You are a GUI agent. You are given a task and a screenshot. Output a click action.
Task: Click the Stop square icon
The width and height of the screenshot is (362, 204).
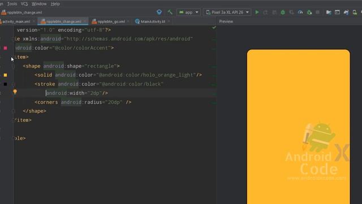tap(318, 12)
